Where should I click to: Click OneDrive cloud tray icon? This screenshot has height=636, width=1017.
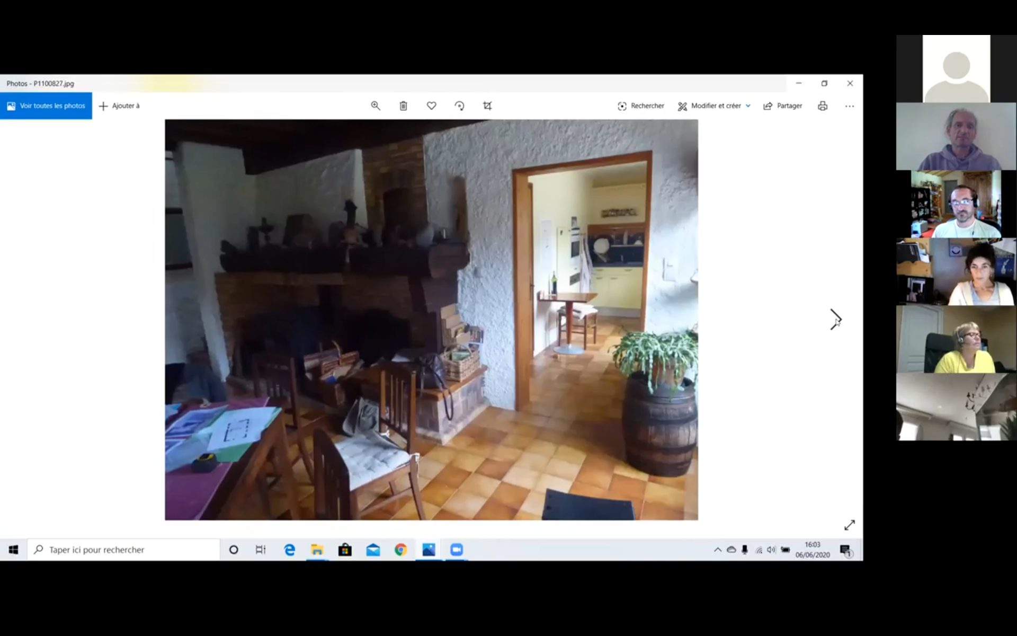pyautogui.click(x=731, y=550)
